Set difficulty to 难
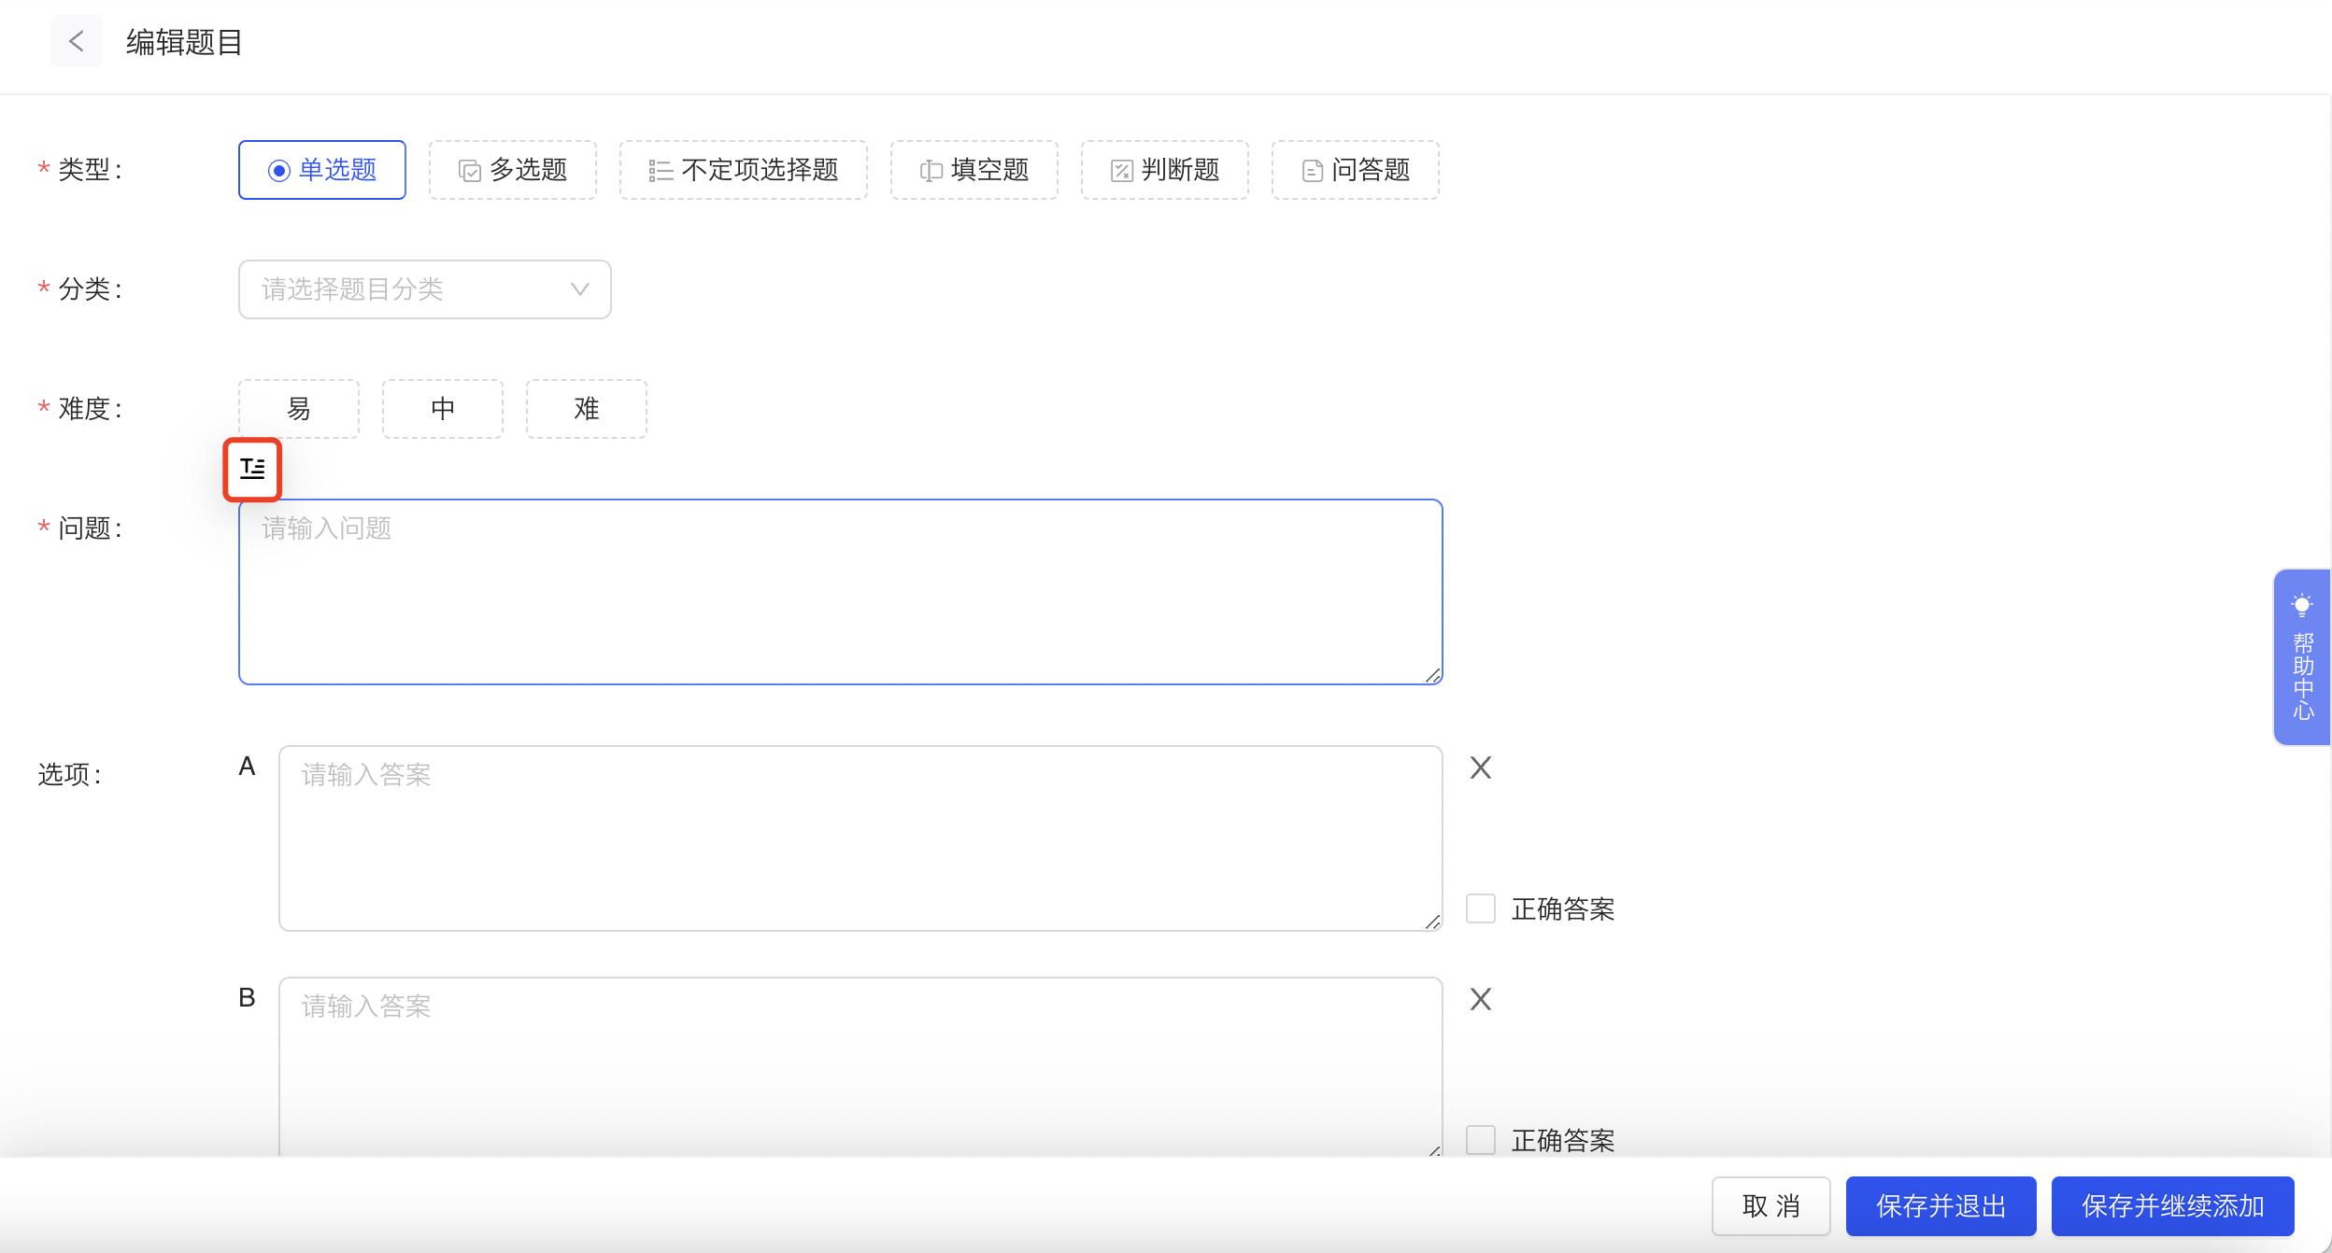 [587, 409]
